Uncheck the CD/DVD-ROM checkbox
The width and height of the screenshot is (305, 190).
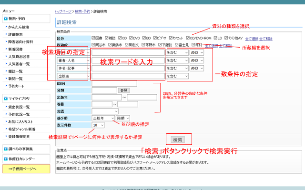tap(188, 38)
